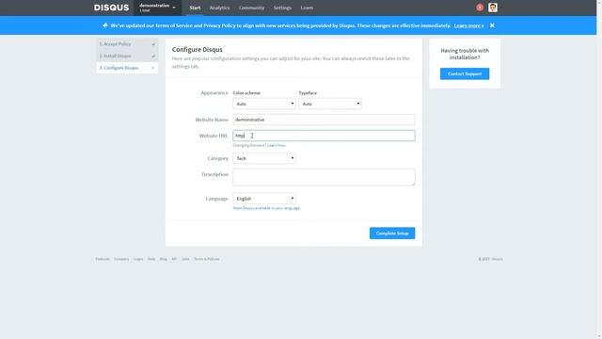Open the Terms & Policies footer link
Screen dimensions: 602x339
[207, 259]
